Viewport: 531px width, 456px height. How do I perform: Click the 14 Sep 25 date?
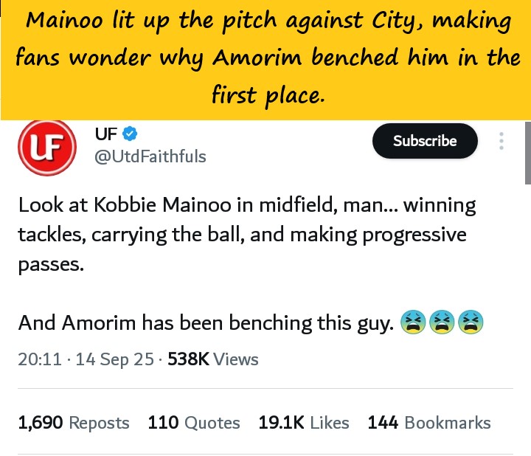click(110, 359)
